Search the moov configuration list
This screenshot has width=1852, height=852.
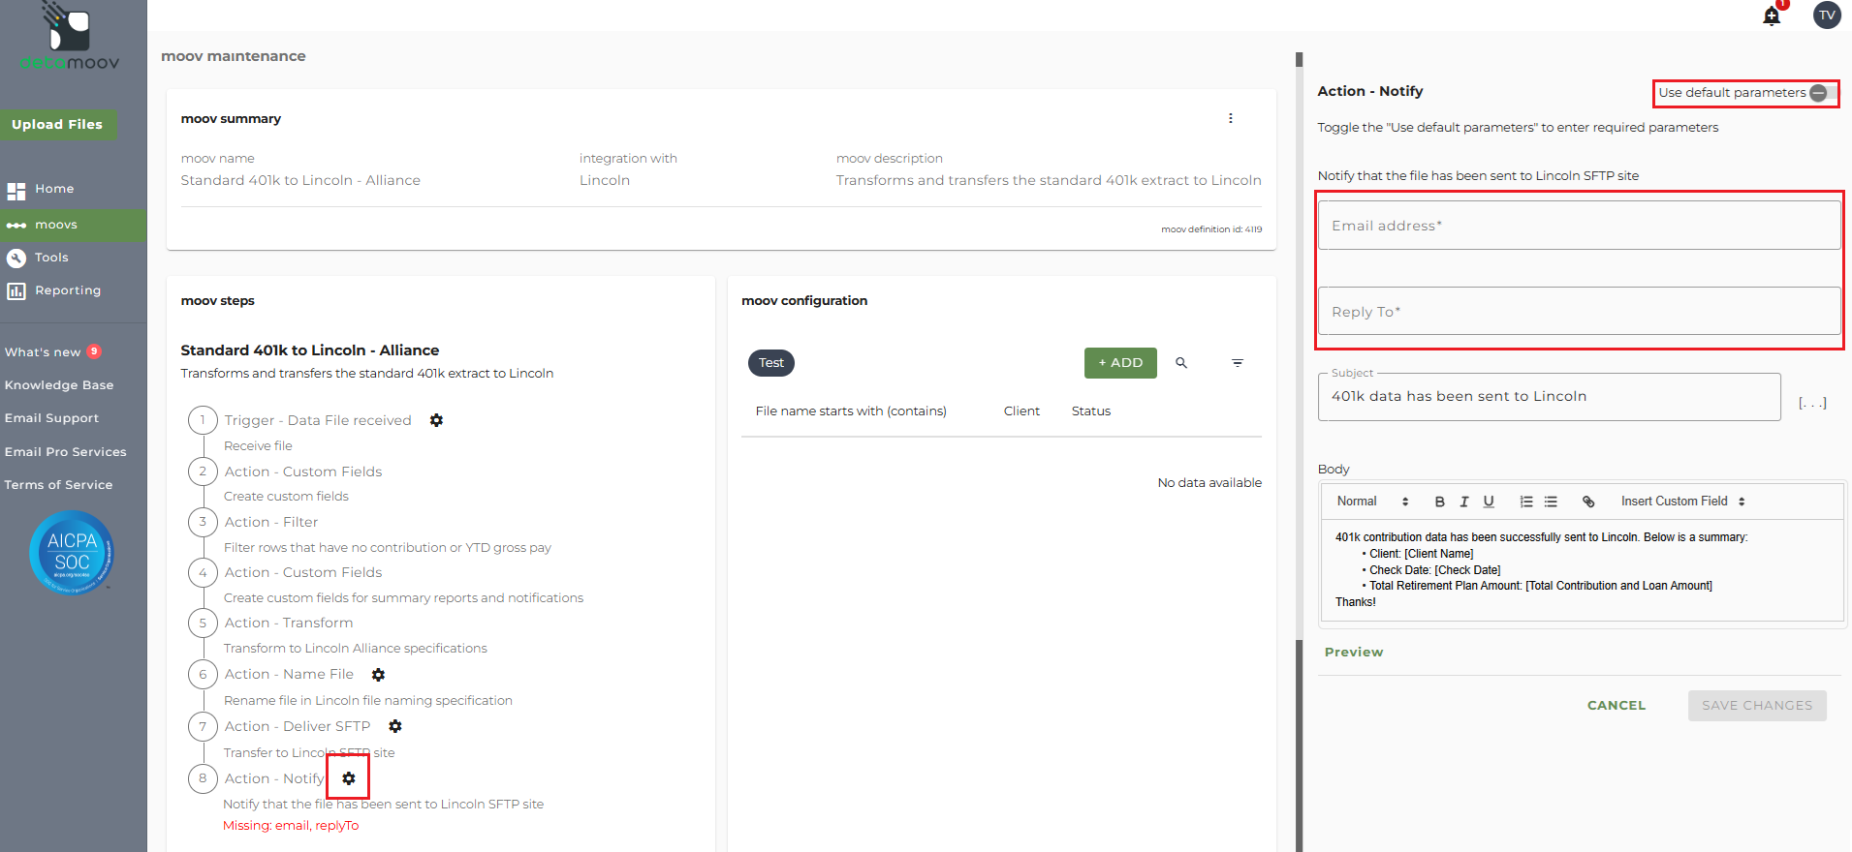[1181, 363]
